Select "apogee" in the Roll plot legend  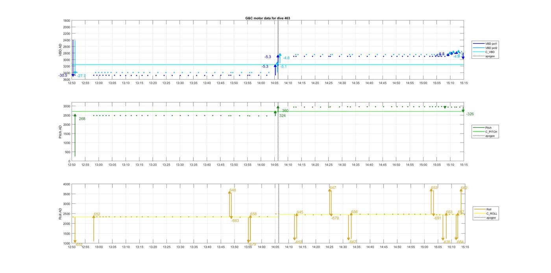click(x=491, y=217)
